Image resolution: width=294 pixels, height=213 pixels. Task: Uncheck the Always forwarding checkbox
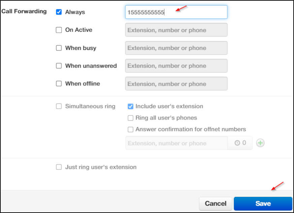(x=59, y=12)
